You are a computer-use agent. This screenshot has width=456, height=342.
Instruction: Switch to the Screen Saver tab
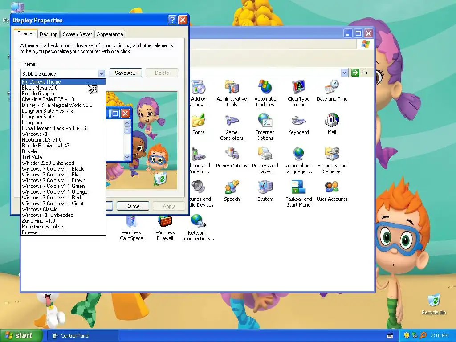77,34
